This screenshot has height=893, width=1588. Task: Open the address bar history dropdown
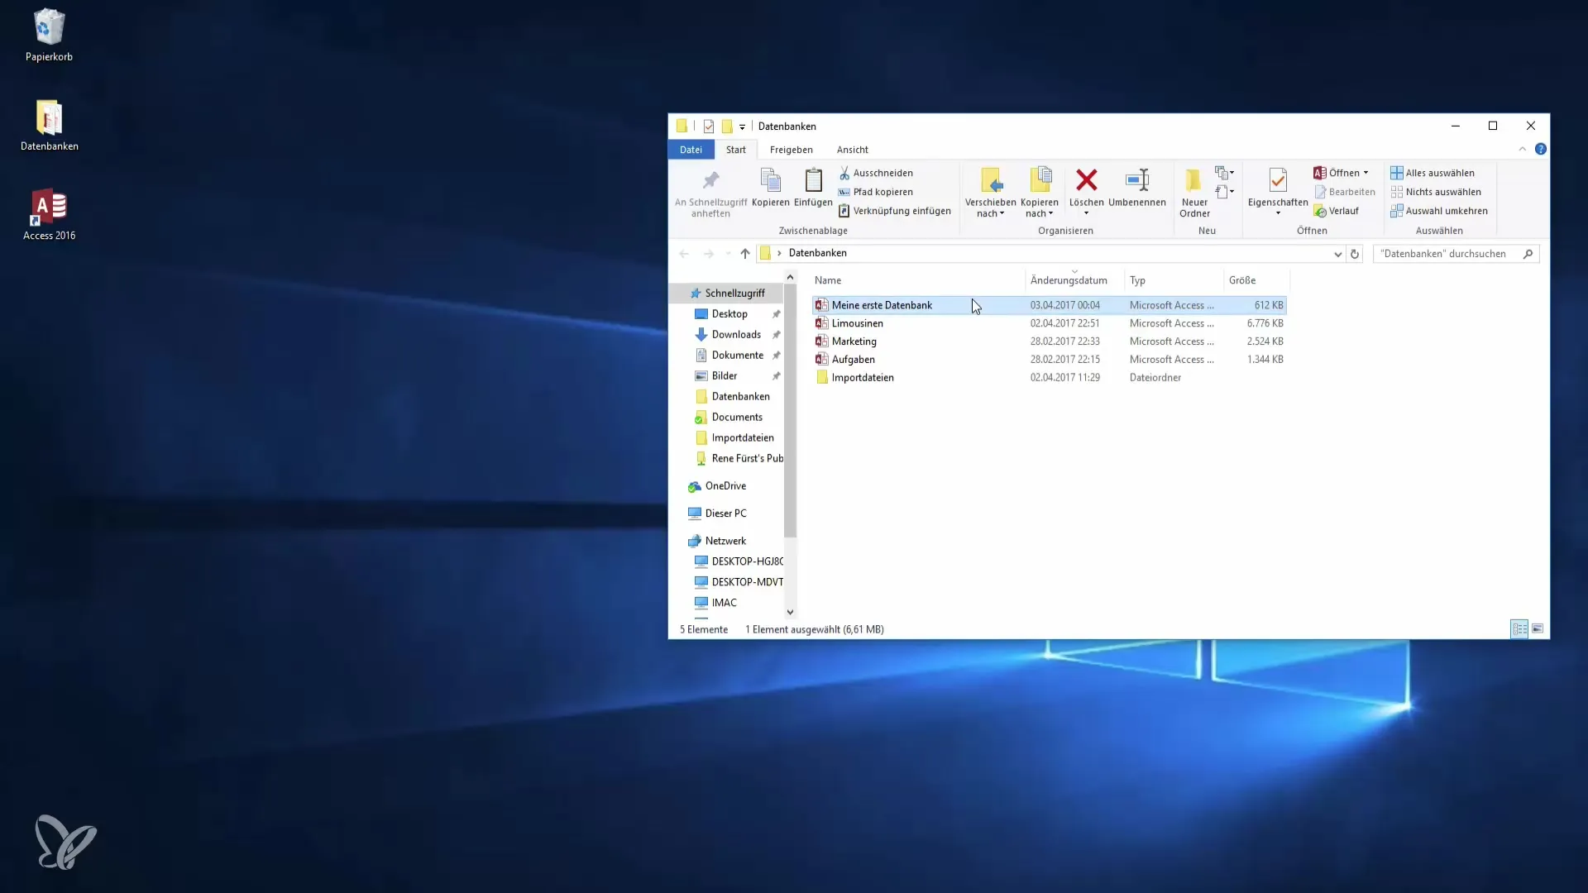tap(1337, 254)
